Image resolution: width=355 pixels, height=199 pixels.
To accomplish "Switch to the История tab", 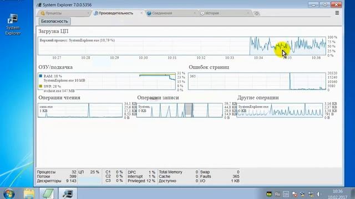I will tap(225, 13).
